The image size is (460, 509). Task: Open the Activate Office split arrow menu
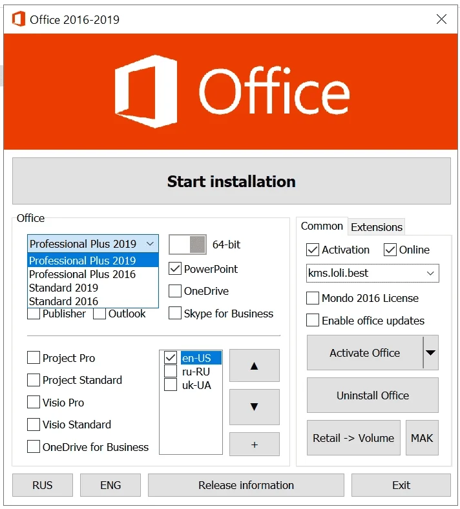(x=431, y=352)
